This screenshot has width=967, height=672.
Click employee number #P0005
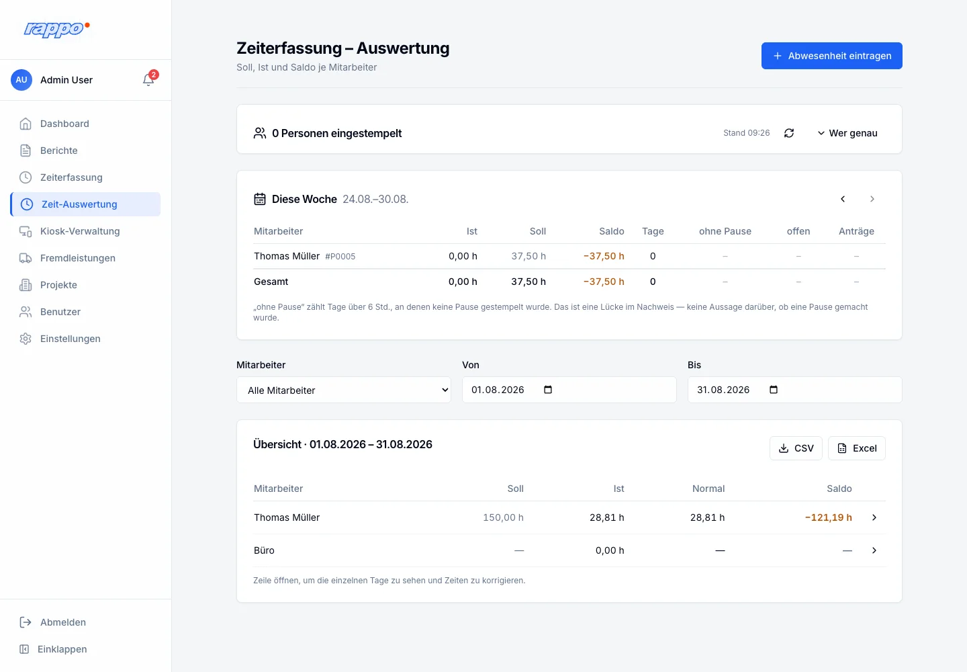click(340, 257)
